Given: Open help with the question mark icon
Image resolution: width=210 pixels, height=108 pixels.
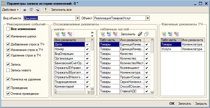Looking at the screenshot, I should tap(46, 10).
